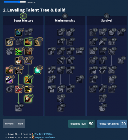The width and height of the screenshot is (128, 140).
Task: Click the red 1/1 roaring beast talent
Action: pos(18,89)
